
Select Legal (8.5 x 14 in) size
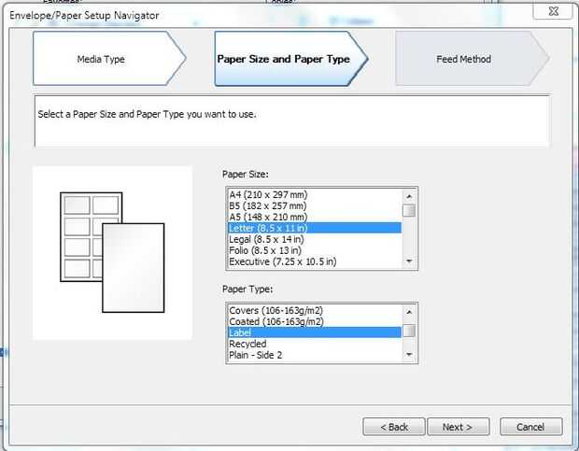(x=315, y=239)
